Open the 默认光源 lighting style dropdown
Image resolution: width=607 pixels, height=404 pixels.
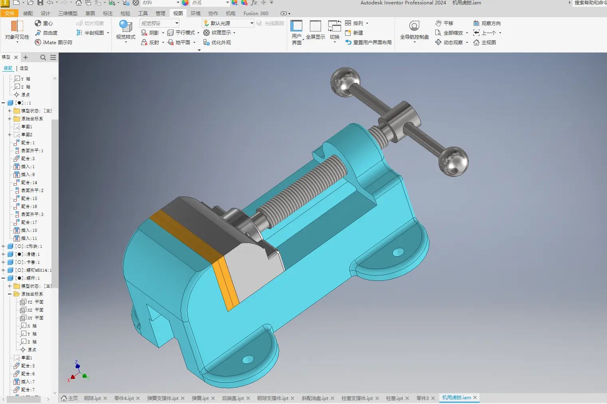[x=252, y=23]
